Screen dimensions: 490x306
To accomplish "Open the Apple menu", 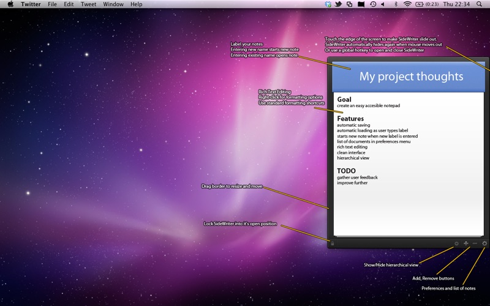I will (x=10, y=4).
